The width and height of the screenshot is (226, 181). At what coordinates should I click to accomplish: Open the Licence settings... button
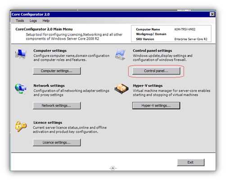(57, 142)
